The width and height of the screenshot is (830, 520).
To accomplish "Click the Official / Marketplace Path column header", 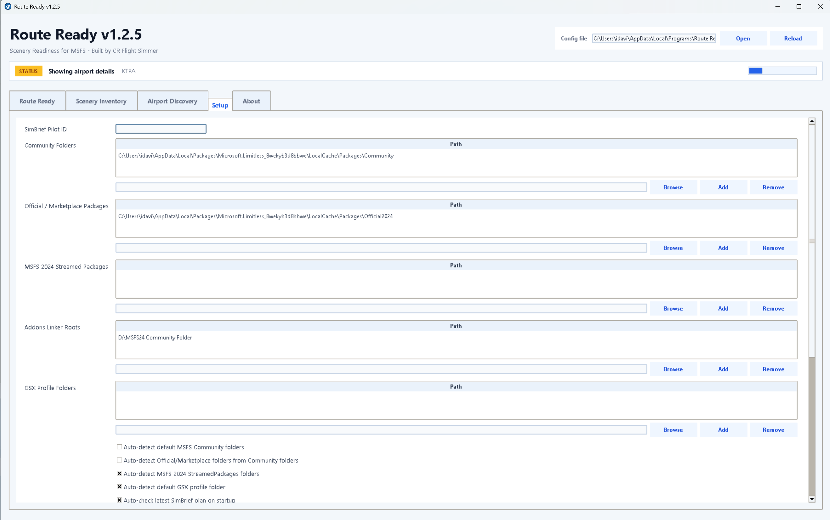I will [x=456, y=205].
